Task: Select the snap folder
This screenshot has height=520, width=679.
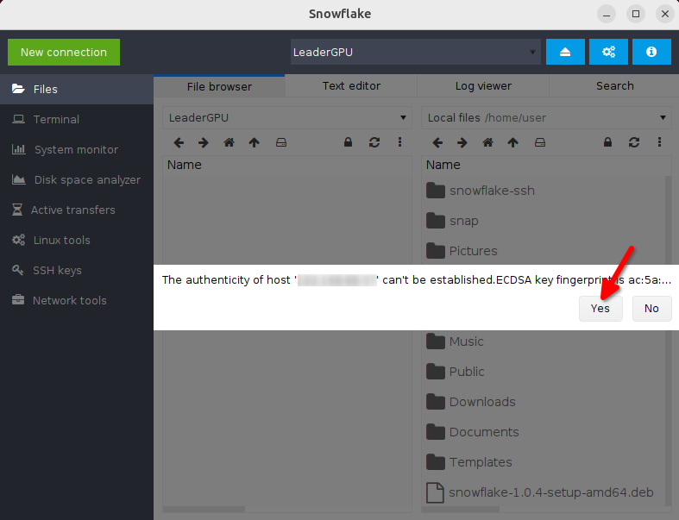Action: pyautogui.click(x=545, y=221)
